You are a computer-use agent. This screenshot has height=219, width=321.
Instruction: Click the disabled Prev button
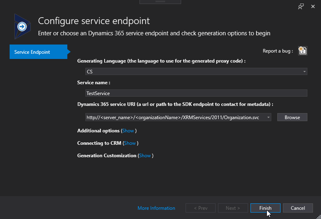[x=201, y=208]
